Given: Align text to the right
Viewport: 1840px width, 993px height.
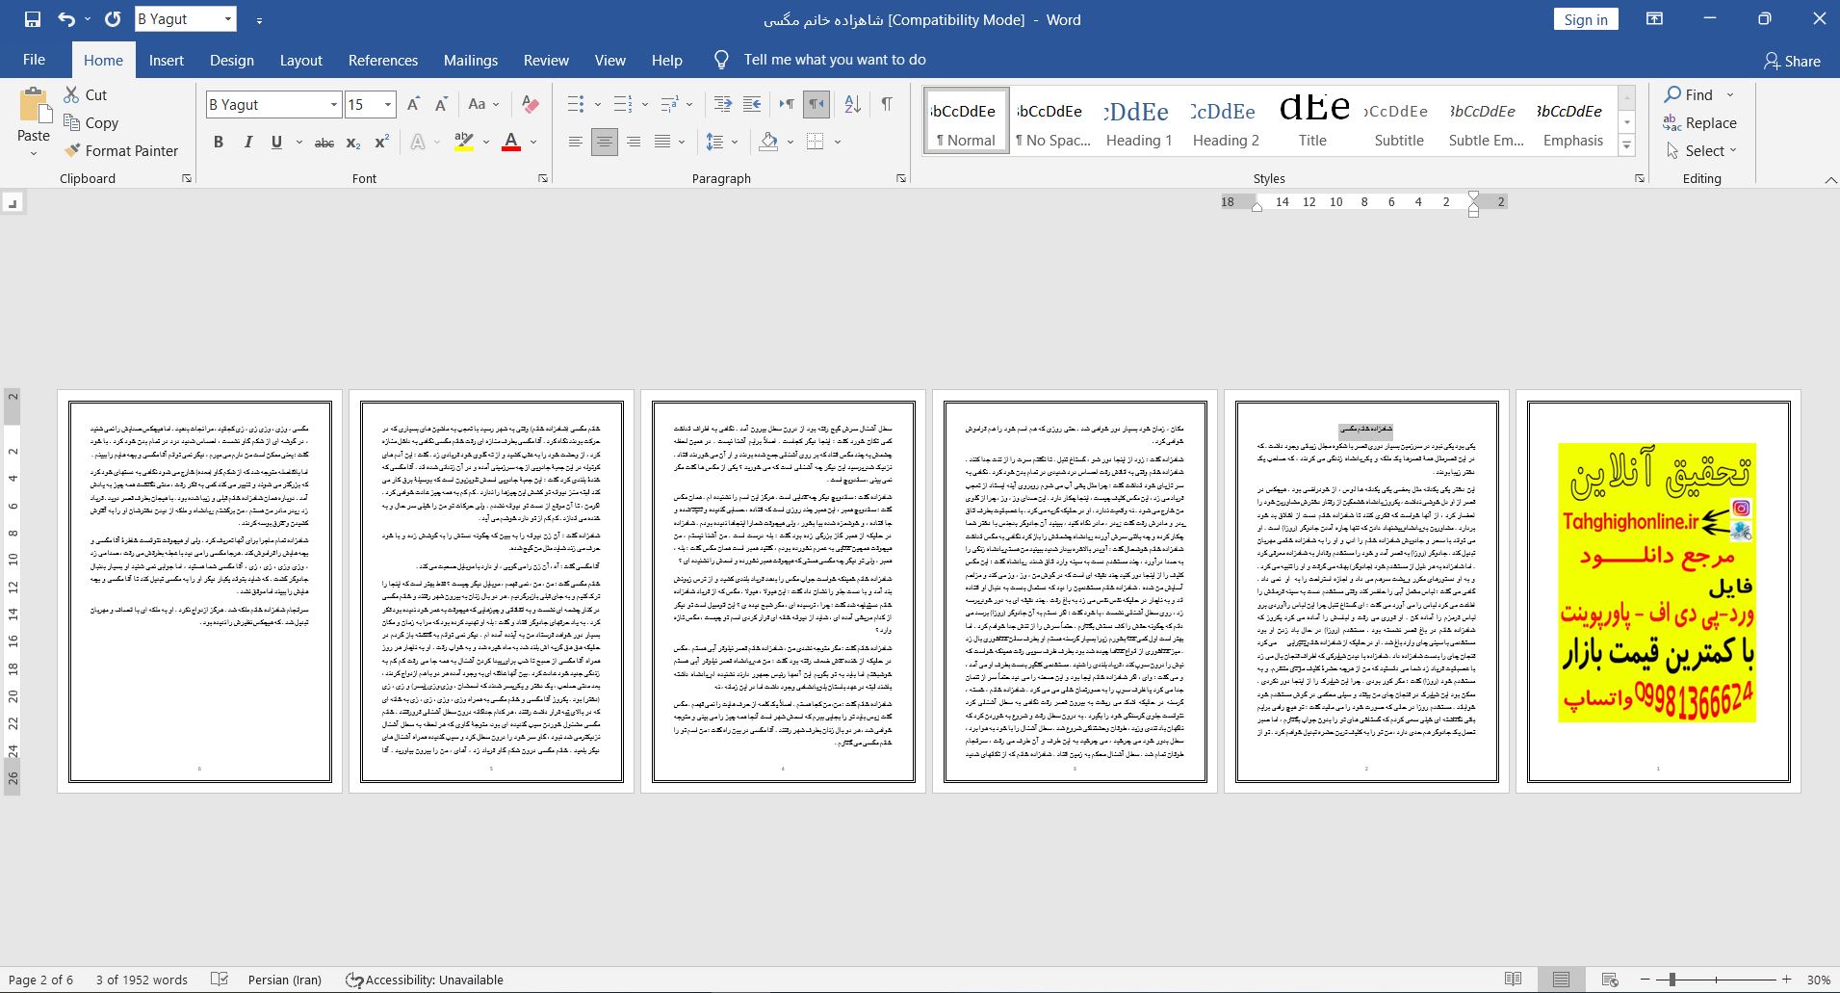Looking at the screenshot, I should click(634, 143).
